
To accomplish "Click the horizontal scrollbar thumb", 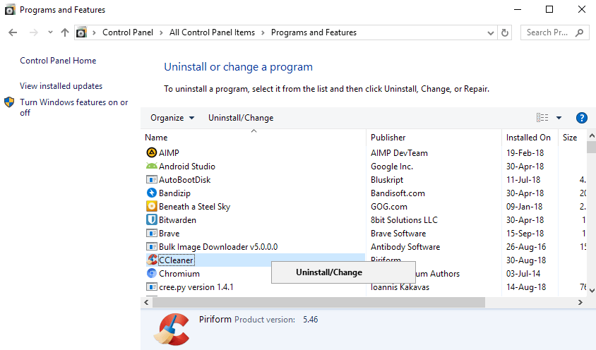I will 318,303.
